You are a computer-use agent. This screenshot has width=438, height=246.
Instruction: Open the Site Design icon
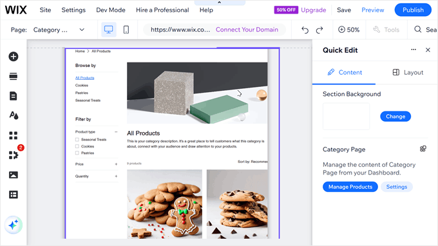click(14, 115)
